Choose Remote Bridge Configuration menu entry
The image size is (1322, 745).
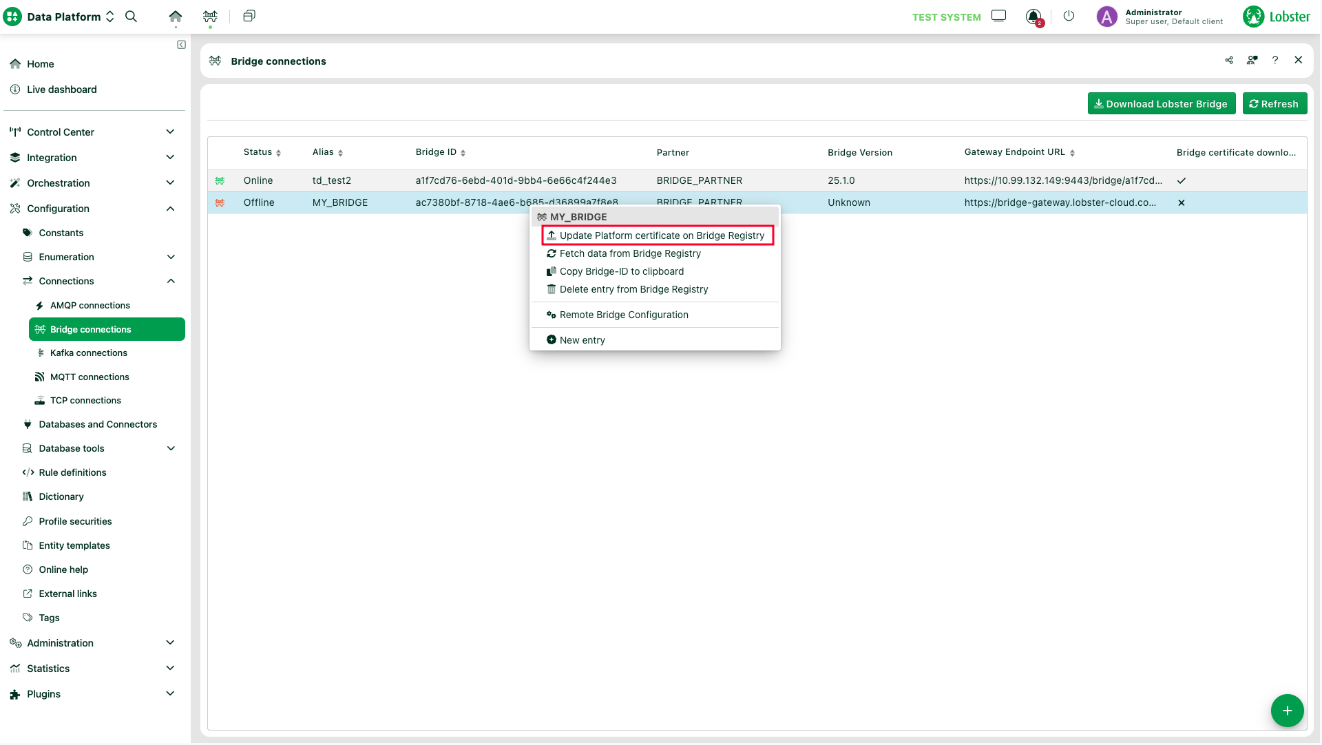(623, 315)
